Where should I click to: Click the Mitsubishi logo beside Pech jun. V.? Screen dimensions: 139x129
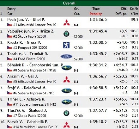coord(67,22)
